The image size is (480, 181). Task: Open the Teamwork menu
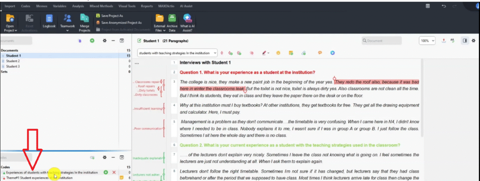[67, 22]
